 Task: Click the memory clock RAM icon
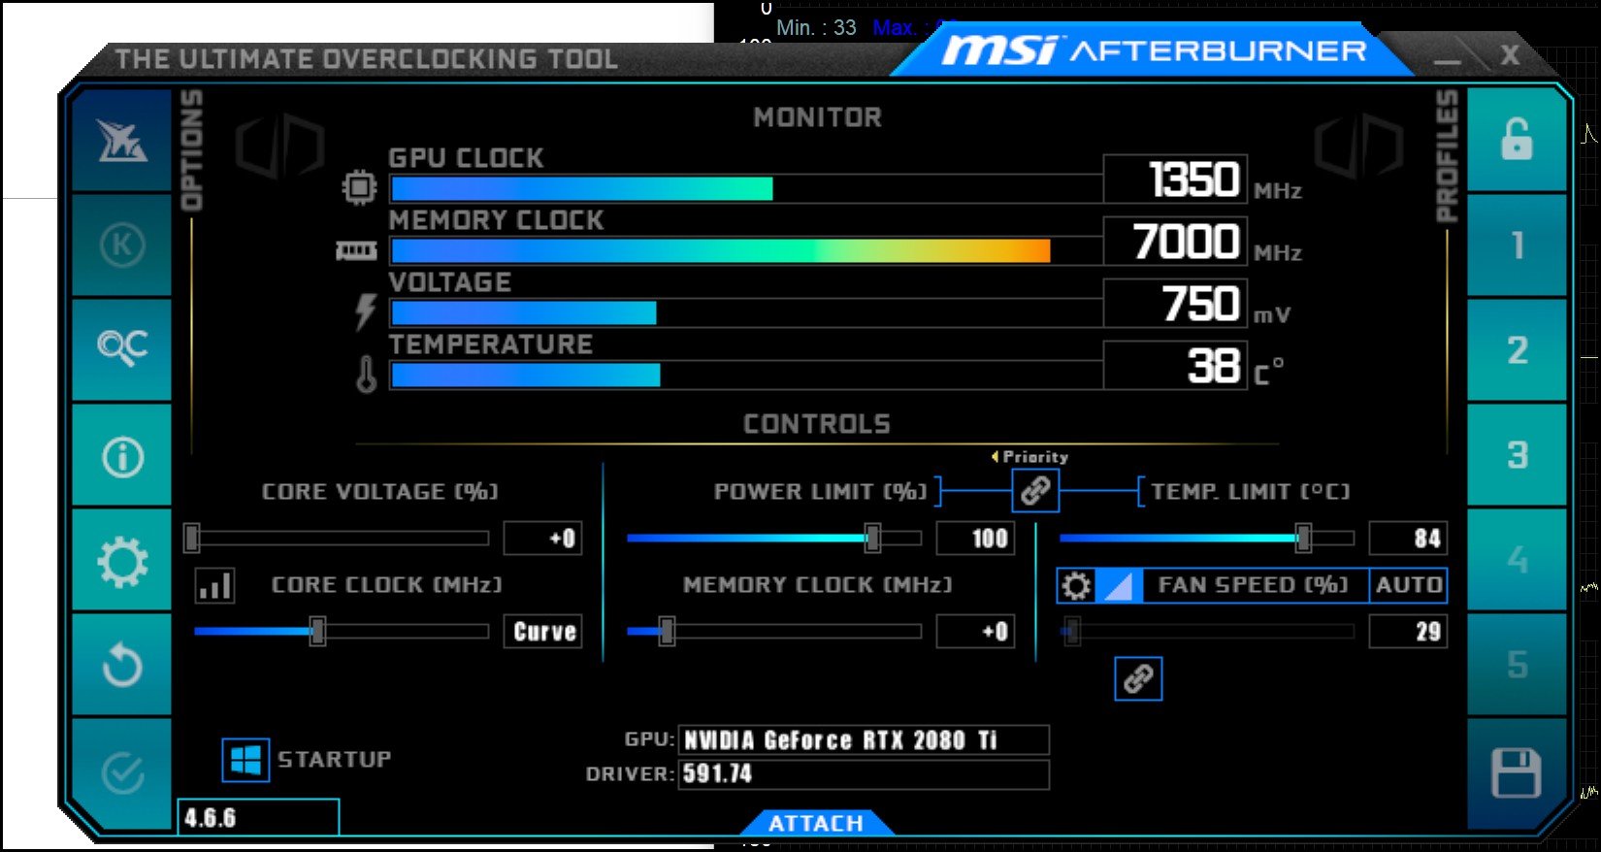356,251
